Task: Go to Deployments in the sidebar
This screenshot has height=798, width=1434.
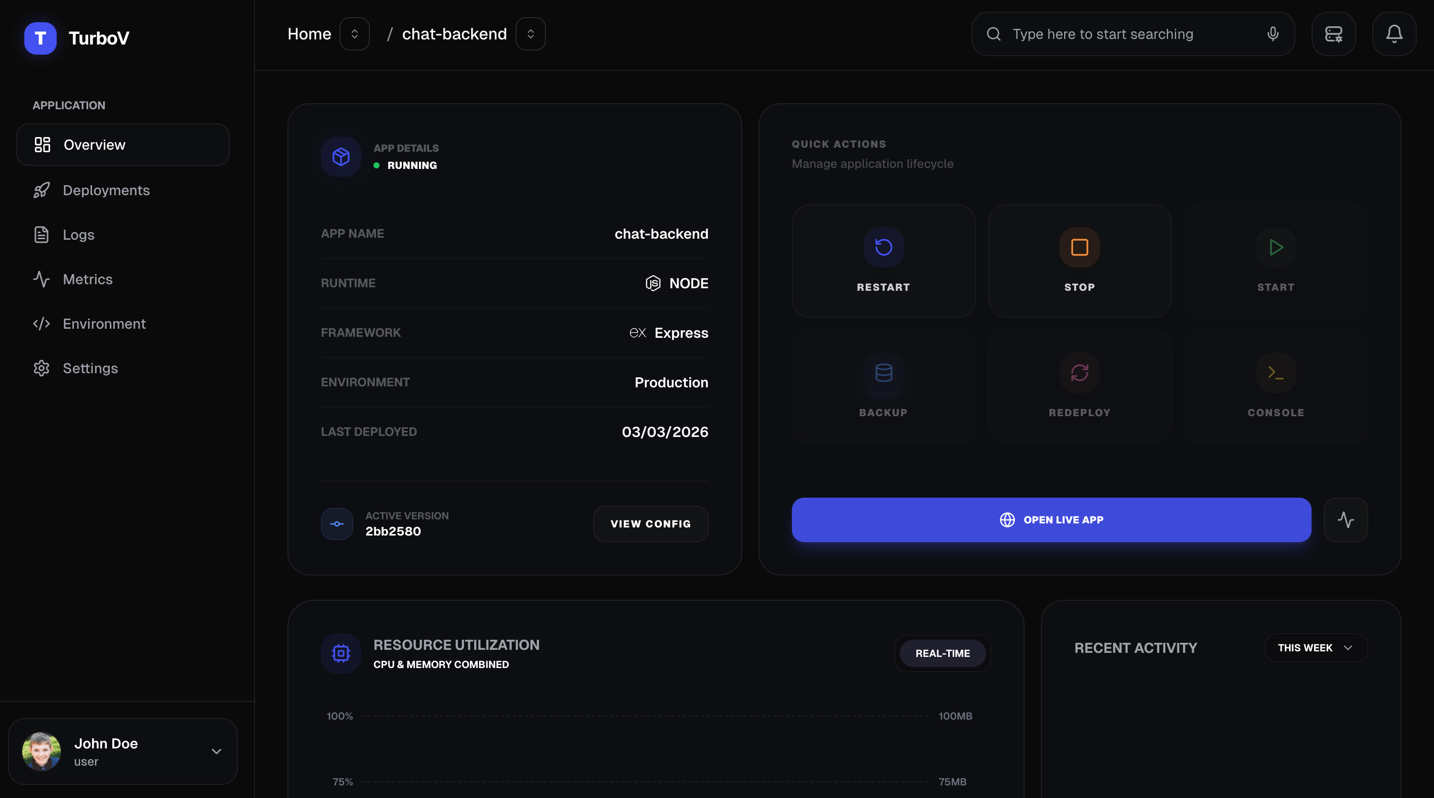Action: tap(122, 190)
